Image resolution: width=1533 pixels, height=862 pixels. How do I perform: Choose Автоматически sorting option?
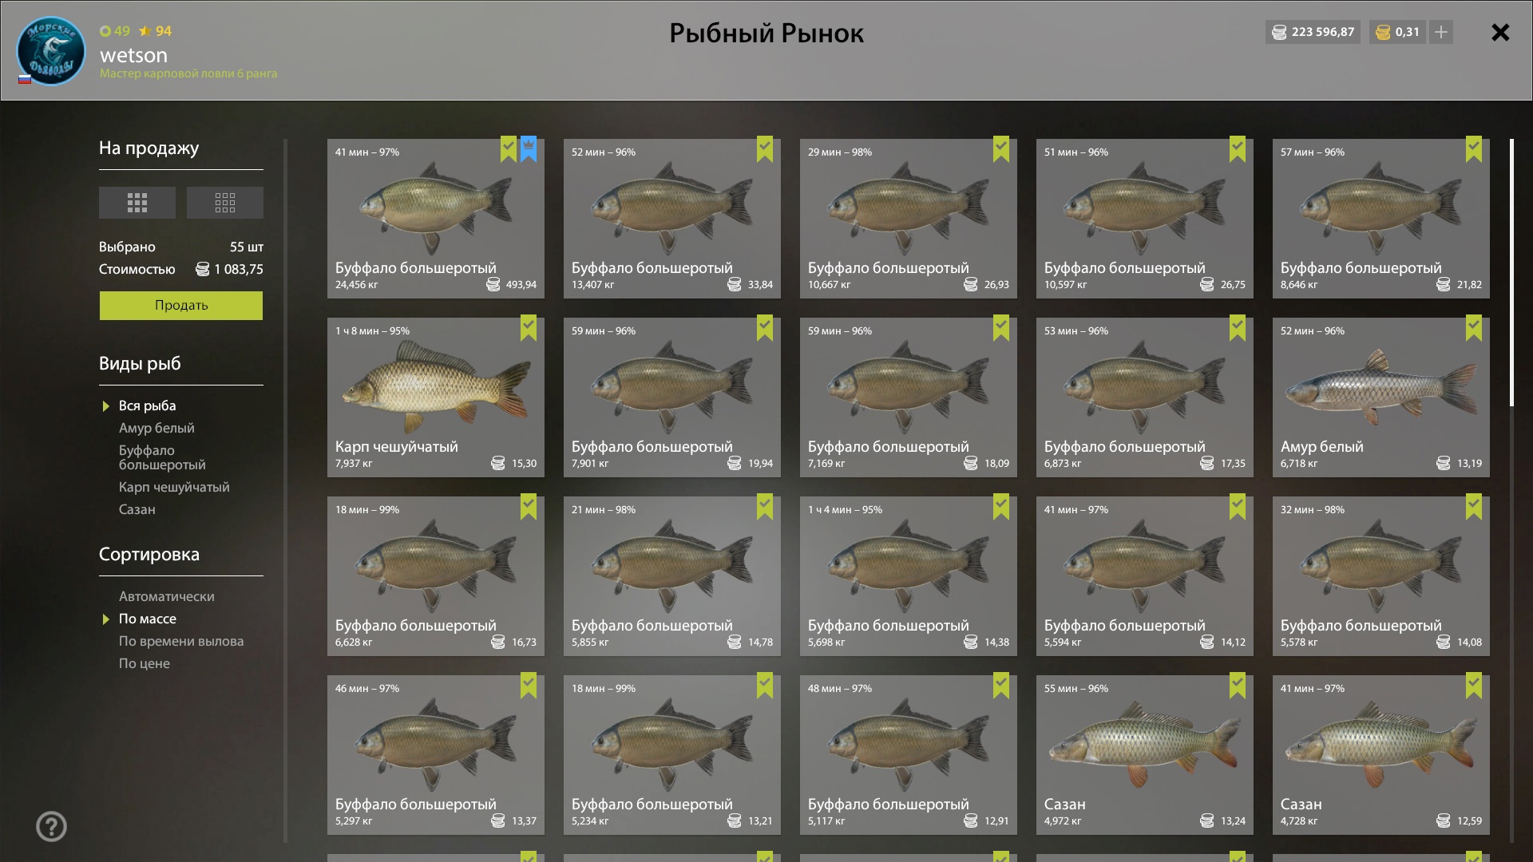click(167, 596)
